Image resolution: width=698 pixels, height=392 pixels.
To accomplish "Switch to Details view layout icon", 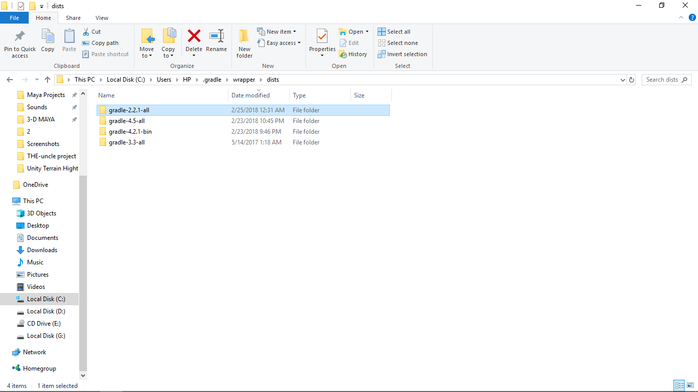I will coord(679,386).
